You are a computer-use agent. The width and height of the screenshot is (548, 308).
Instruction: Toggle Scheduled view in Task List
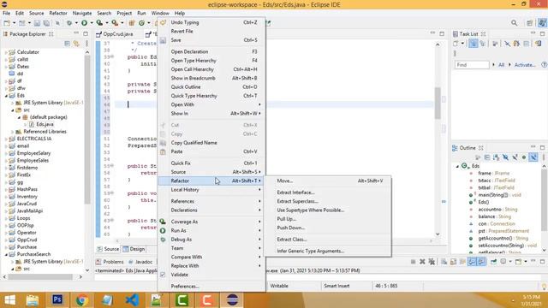pyautogui.click(x=483, y=44)
